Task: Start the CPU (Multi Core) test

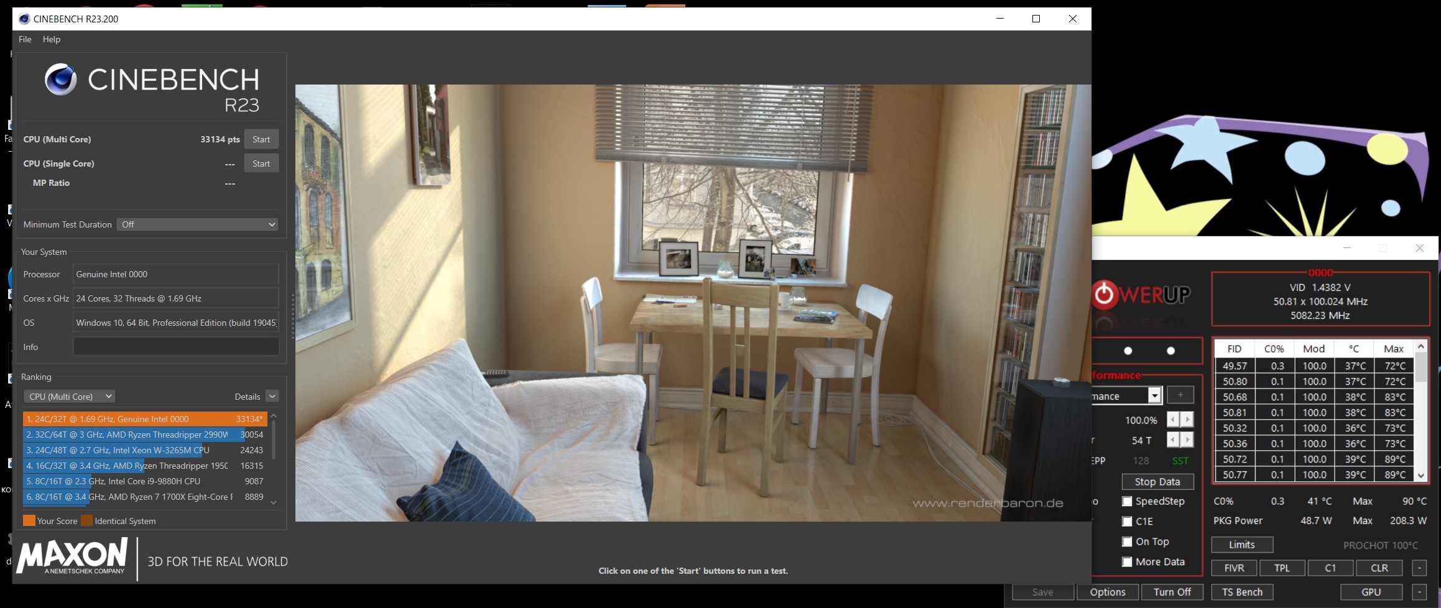Action: (x=261, y=139)
